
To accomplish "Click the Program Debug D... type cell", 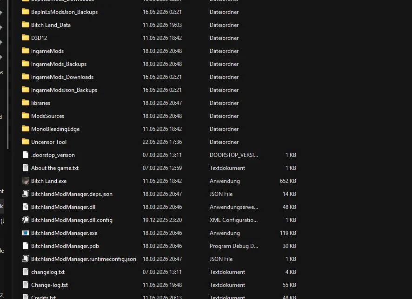I will (233, 246).
